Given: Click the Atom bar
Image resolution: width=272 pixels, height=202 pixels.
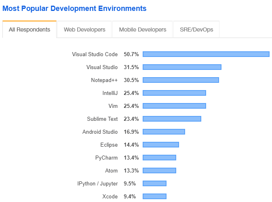Looking at the screenshot, I should (x=159, y=170).
